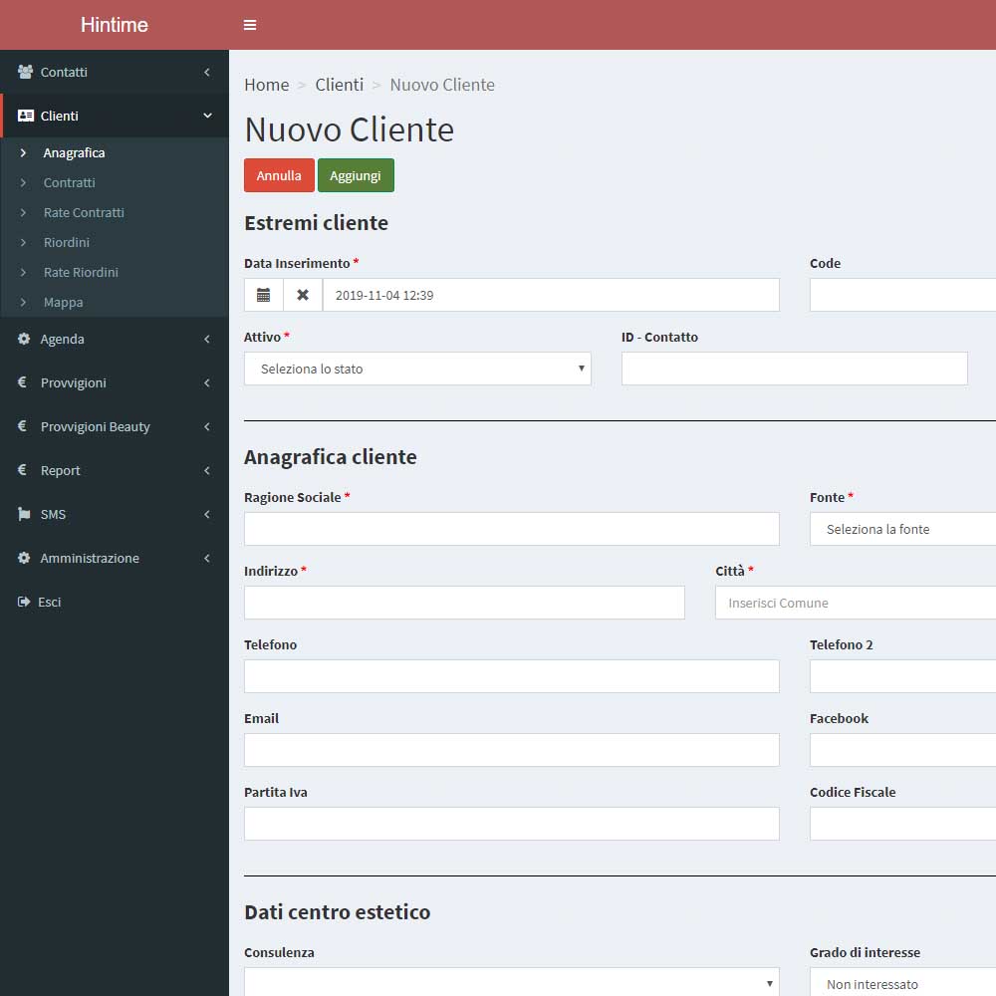Click the arrow icon beside Contratti

(23, 182)
